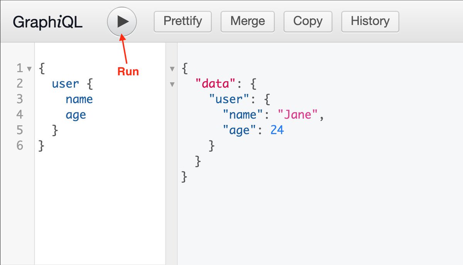Click the "user" key in response

coord(229,99)
